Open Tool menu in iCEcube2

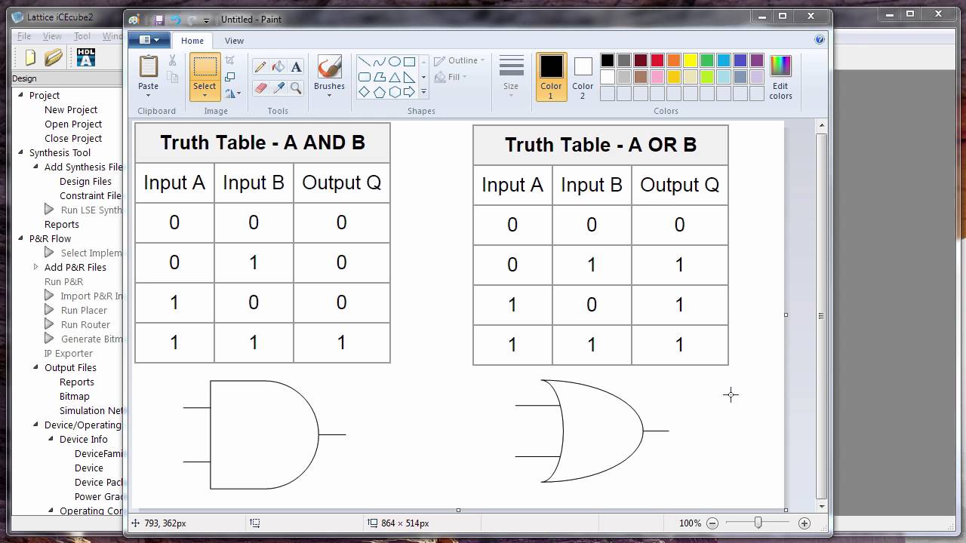[82, 36]
